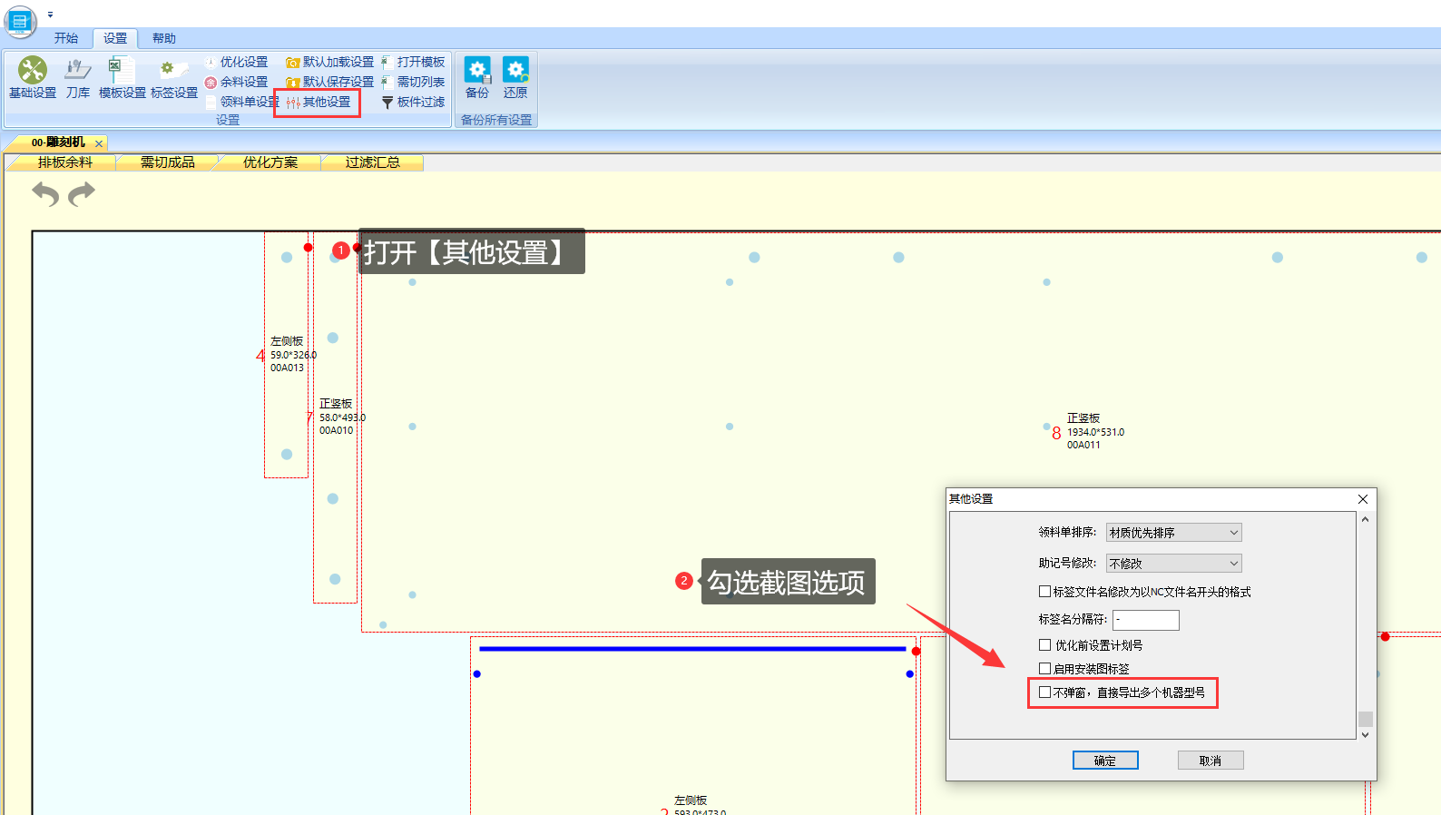Click 备份 backup settings icon
Viewport: 1441px width, 815px height.
(477, 78)
